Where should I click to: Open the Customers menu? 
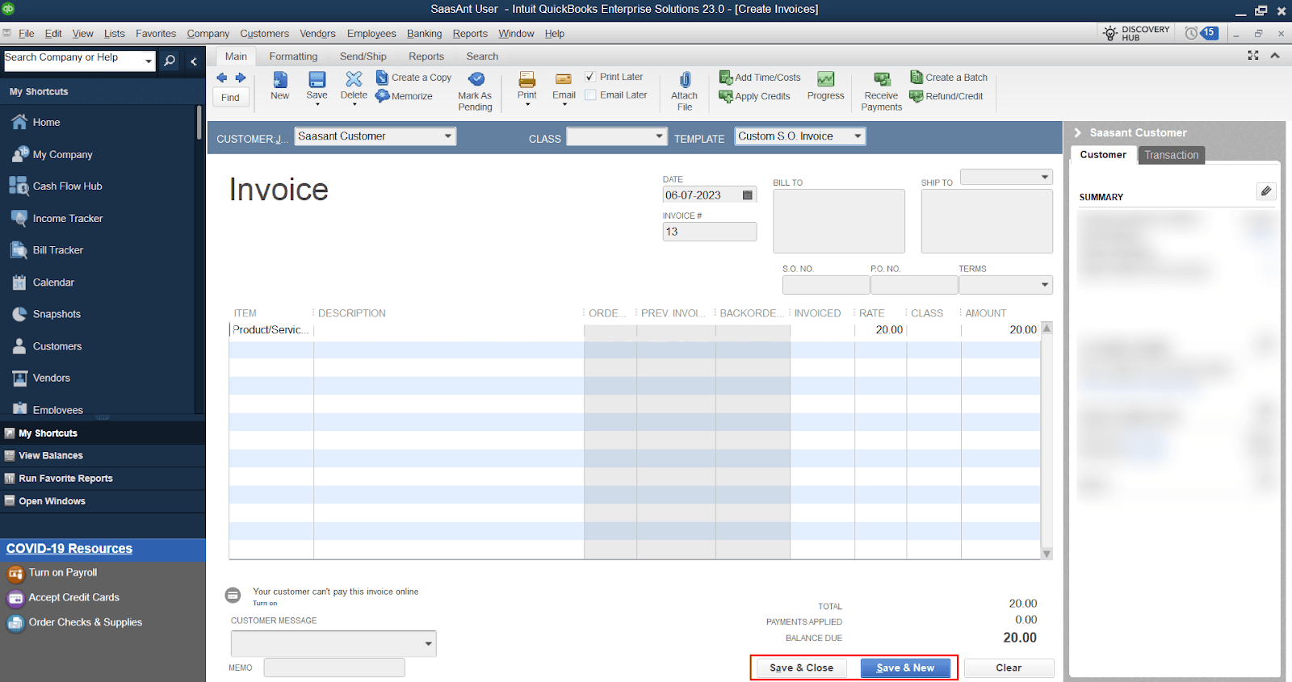[x=264, y=34]
